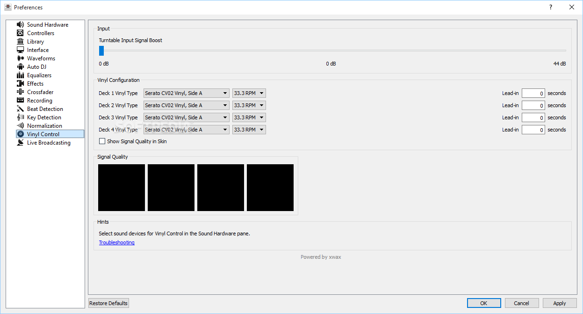The height and width of the screenshot is (314, 583).
Task: Click Deck 1 Lead-in seconds field
Action: tap(533, 93)
